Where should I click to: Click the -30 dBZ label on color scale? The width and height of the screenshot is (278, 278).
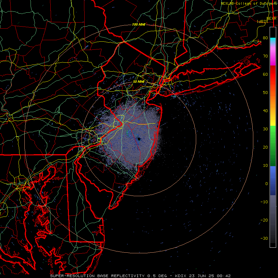(x=264, y=238)
